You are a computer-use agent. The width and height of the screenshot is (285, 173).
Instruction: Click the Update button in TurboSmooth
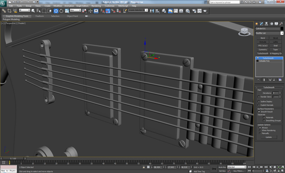coord(269,137)
